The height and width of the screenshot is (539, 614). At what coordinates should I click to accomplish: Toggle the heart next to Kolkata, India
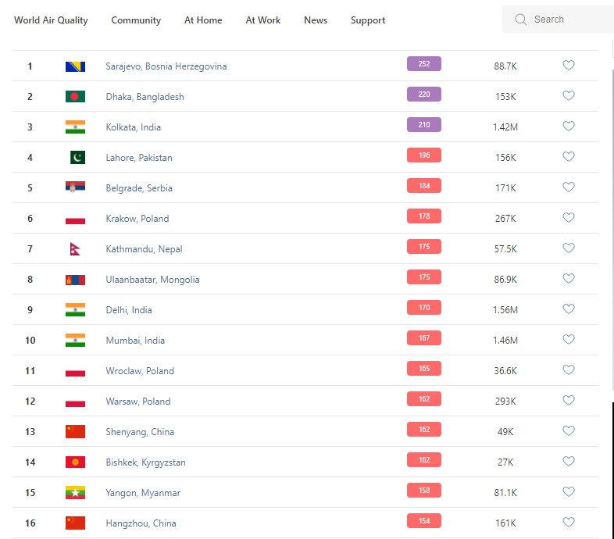click(569, 127)
